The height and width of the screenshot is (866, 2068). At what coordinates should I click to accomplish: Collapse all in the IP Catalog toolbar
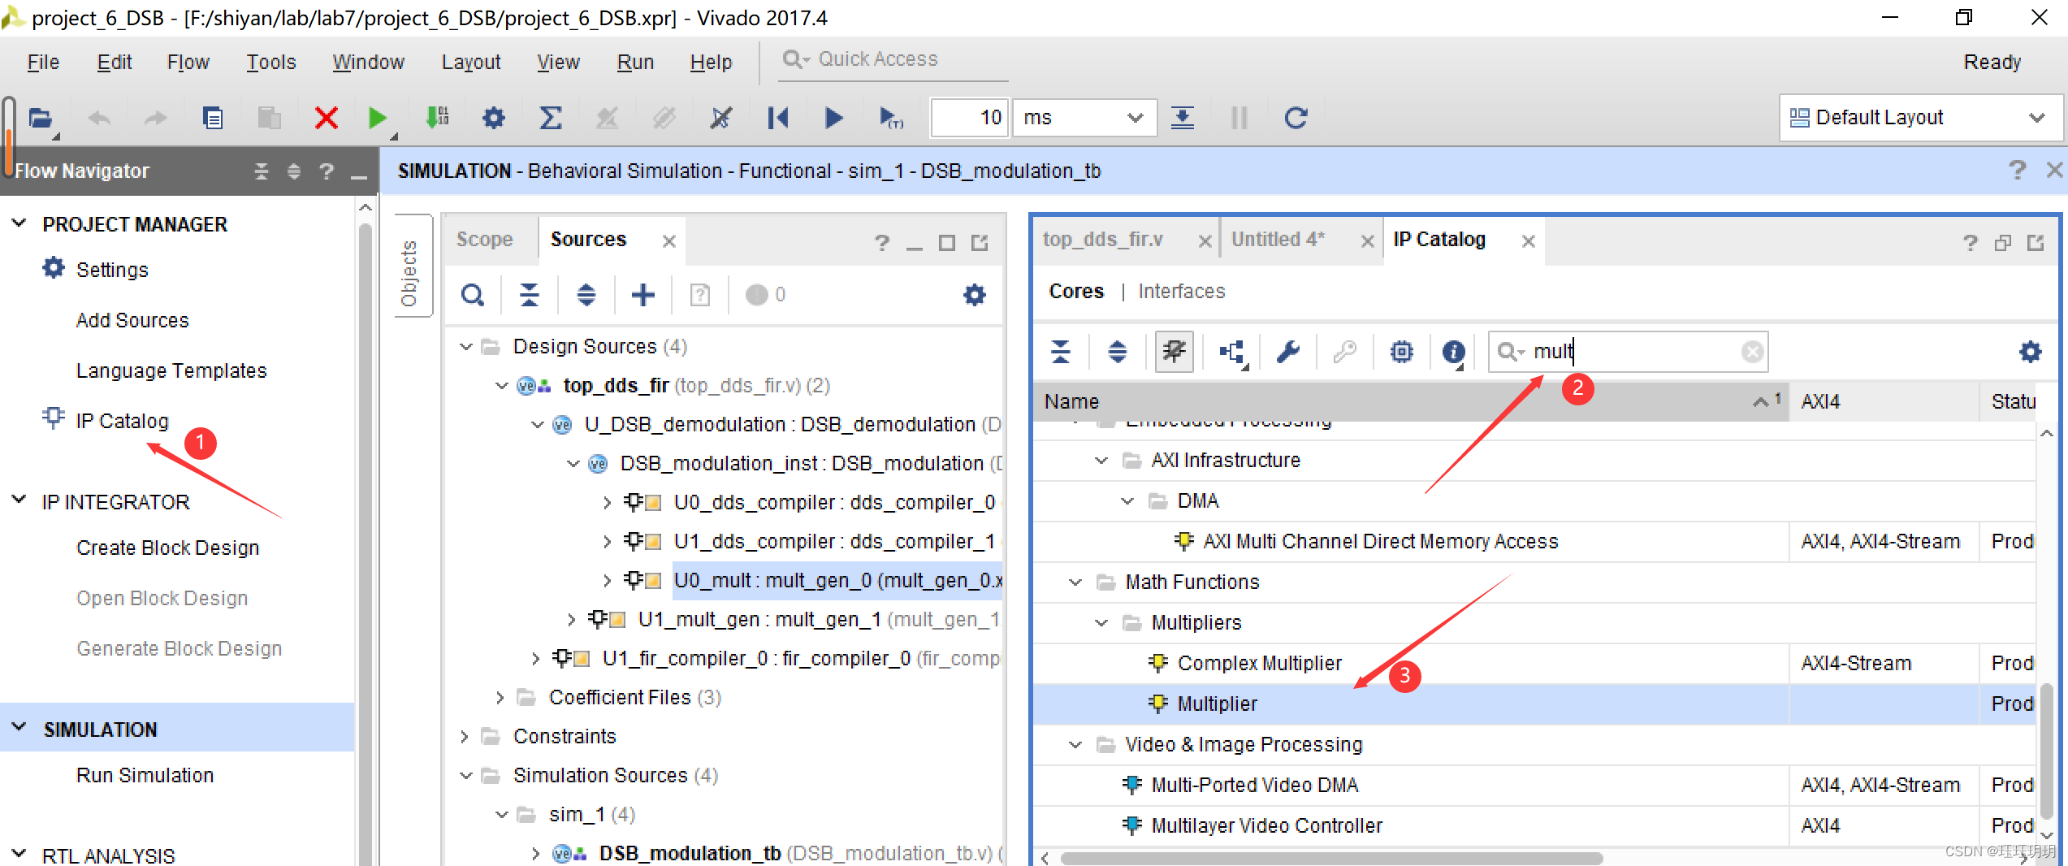tap(1061, 352)
